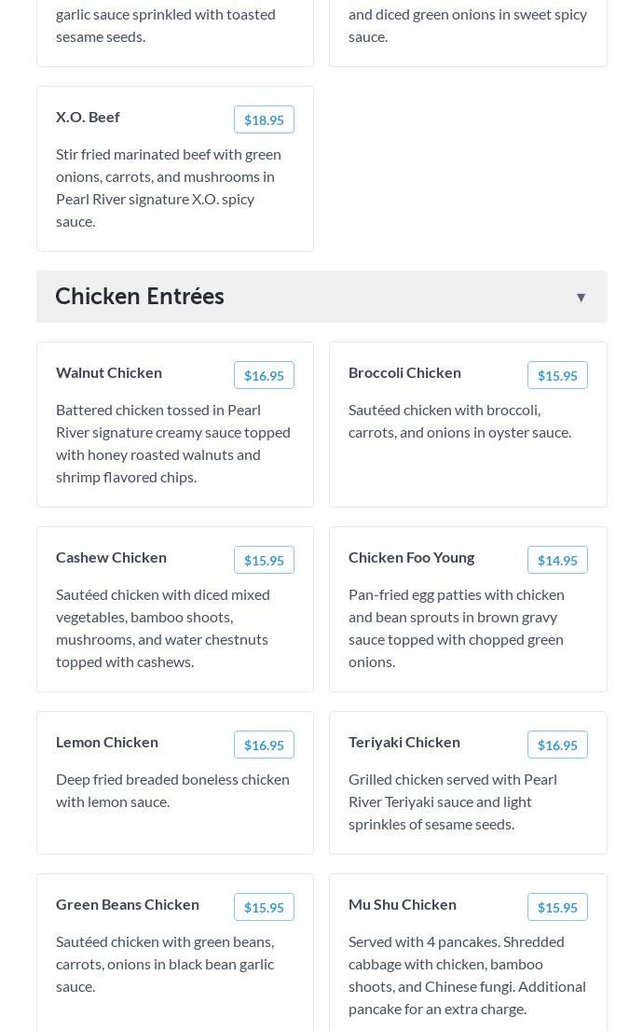
Task: Open the Chicken Foo Young title
Action: click(411, 558)
